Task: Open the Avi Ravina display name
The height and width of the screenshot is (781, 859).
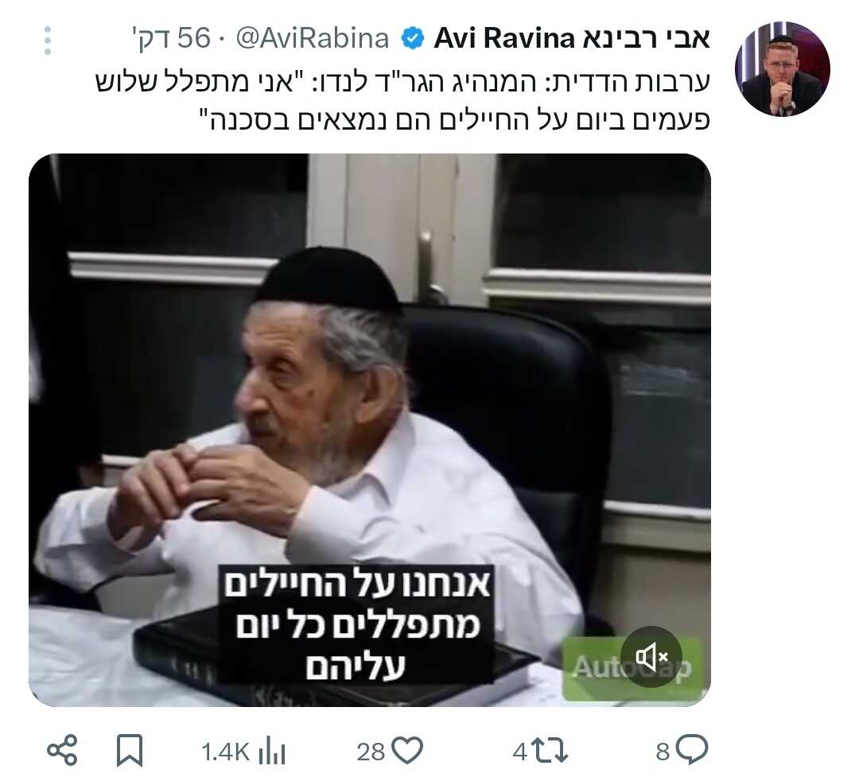Action: pyautogui.click(x=572, y=38)
